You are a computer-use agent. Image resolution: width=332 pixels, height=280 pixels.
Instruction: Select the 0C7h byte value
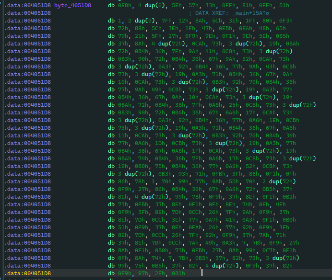(x=269, y=250)
